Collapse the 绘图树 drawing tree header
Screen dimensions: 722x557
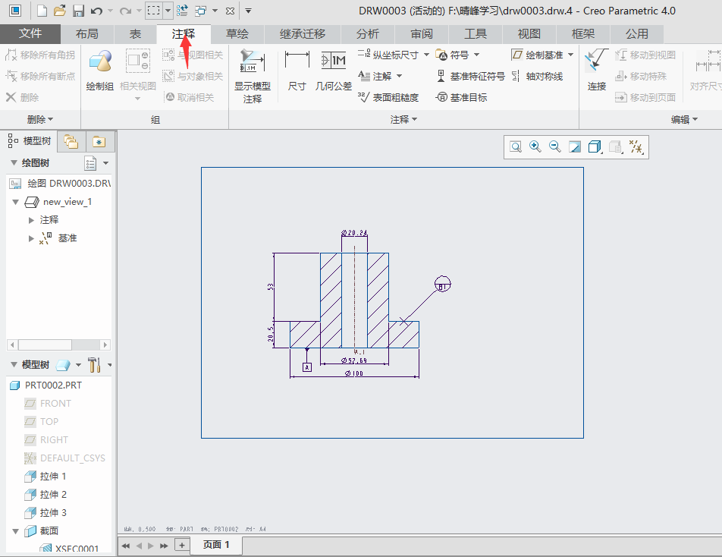click(14, 163)
